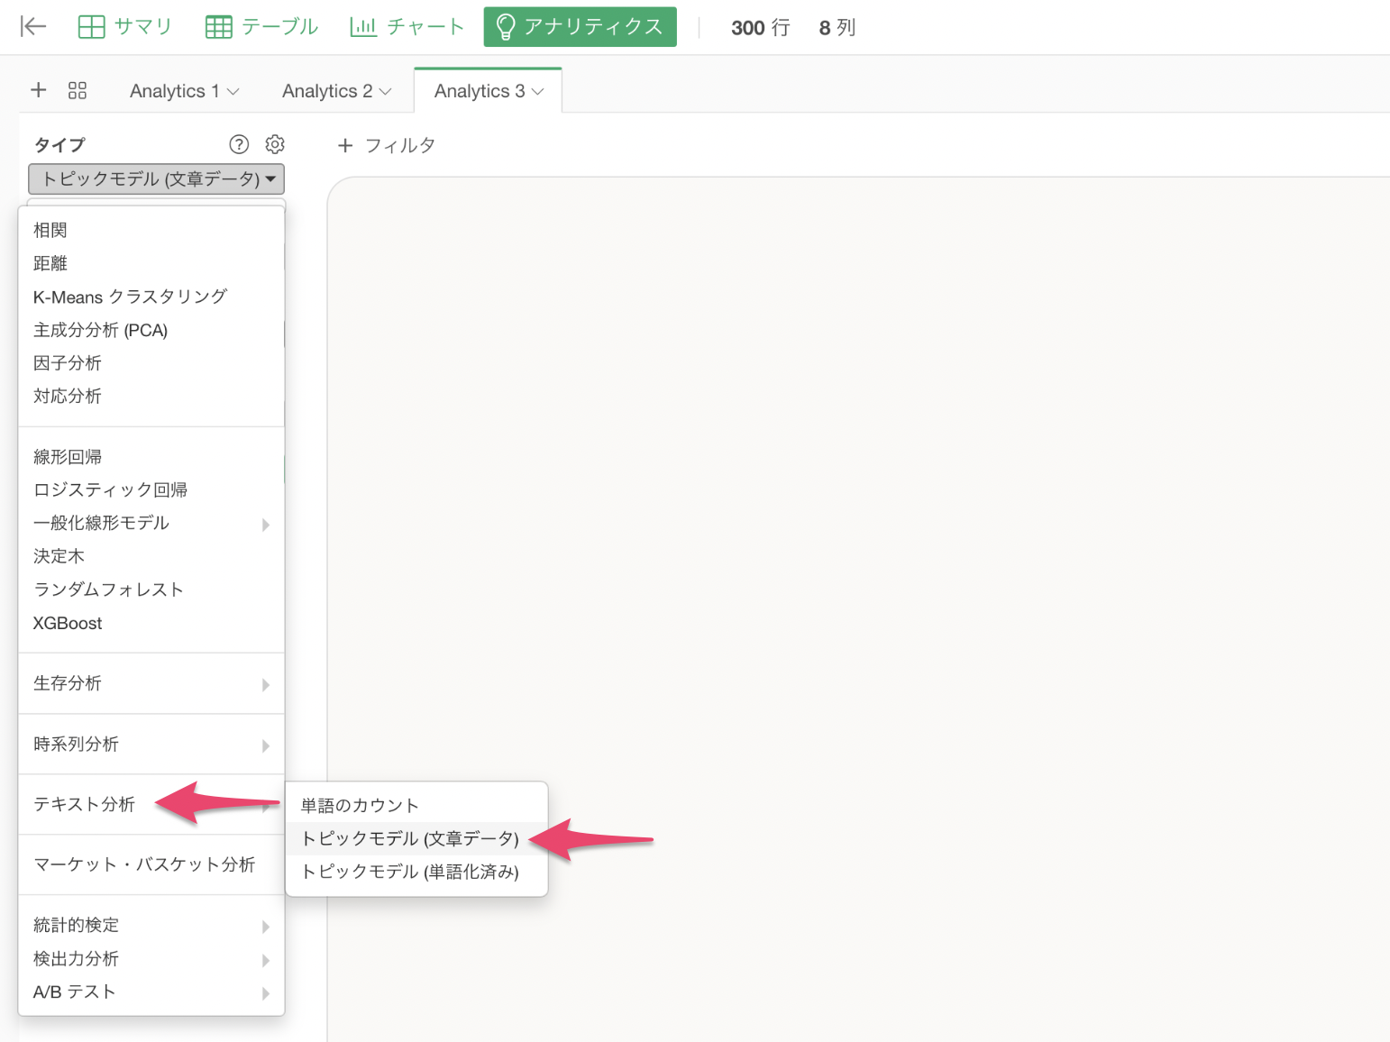This screenshot has height=1042, width=1390.
Task: Open the Analytics 1 tab dropdown chevron
Action: [233, 92]
